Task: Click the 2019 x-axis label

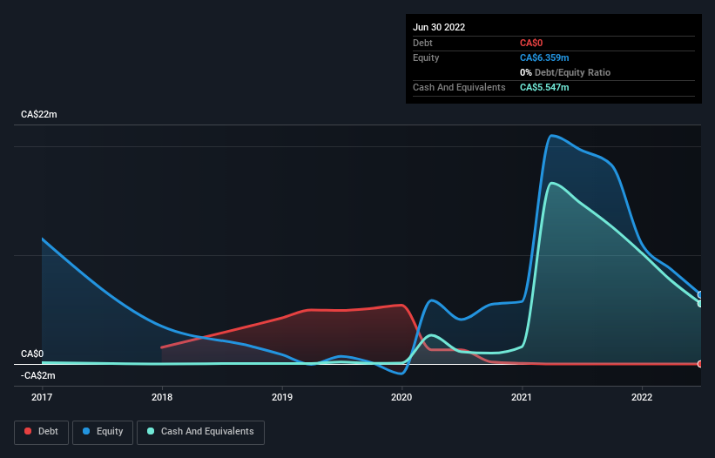Action: pos(282,397)
